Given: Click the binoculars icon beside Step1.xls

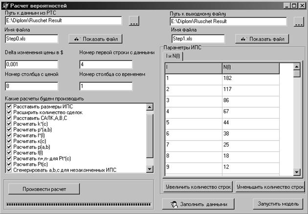Looking at the screenshot, I should pos(243,39).
